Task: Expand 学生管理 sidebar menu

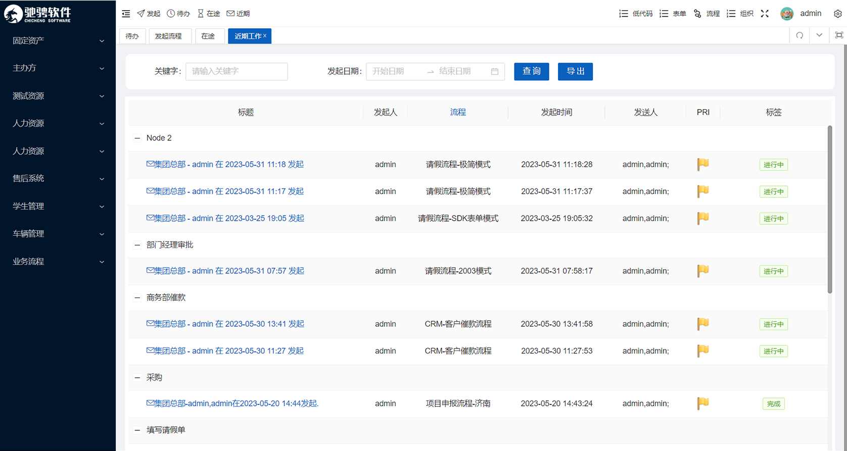Action: click(58, 206)
